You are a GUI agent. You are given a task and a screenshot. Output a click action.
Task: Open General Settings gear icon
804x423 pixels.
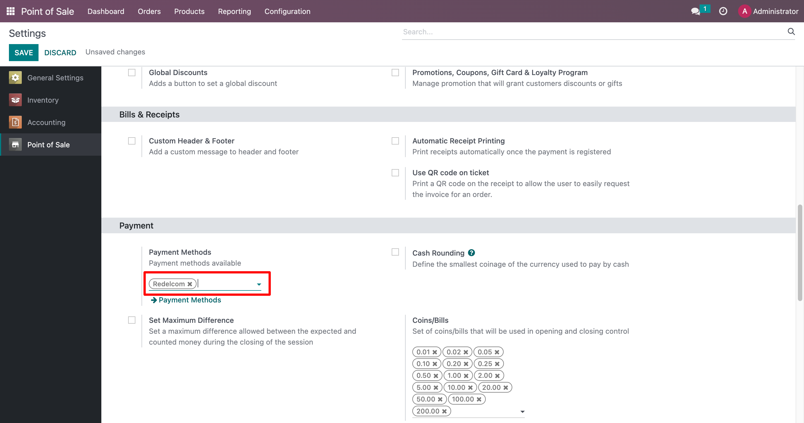(x=15, y=78)
